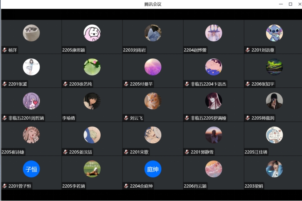Screen dimensions: 302x201
Task: Select the blue 庭绅 avatar circle
Action: [153, 169]
